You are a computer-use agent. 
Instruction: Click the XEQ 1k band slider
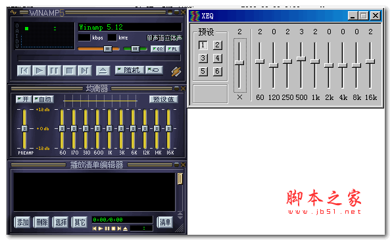point(315,61)
